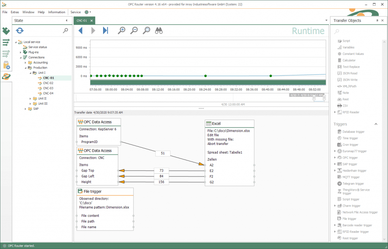Collapse the State panel with arrow
388x249 pixels.
point(67,20)
